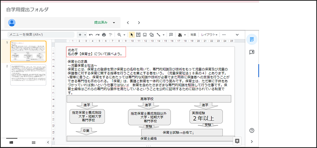Click the new slide plus button
The image size is (317, 148).
pos(80,35)
